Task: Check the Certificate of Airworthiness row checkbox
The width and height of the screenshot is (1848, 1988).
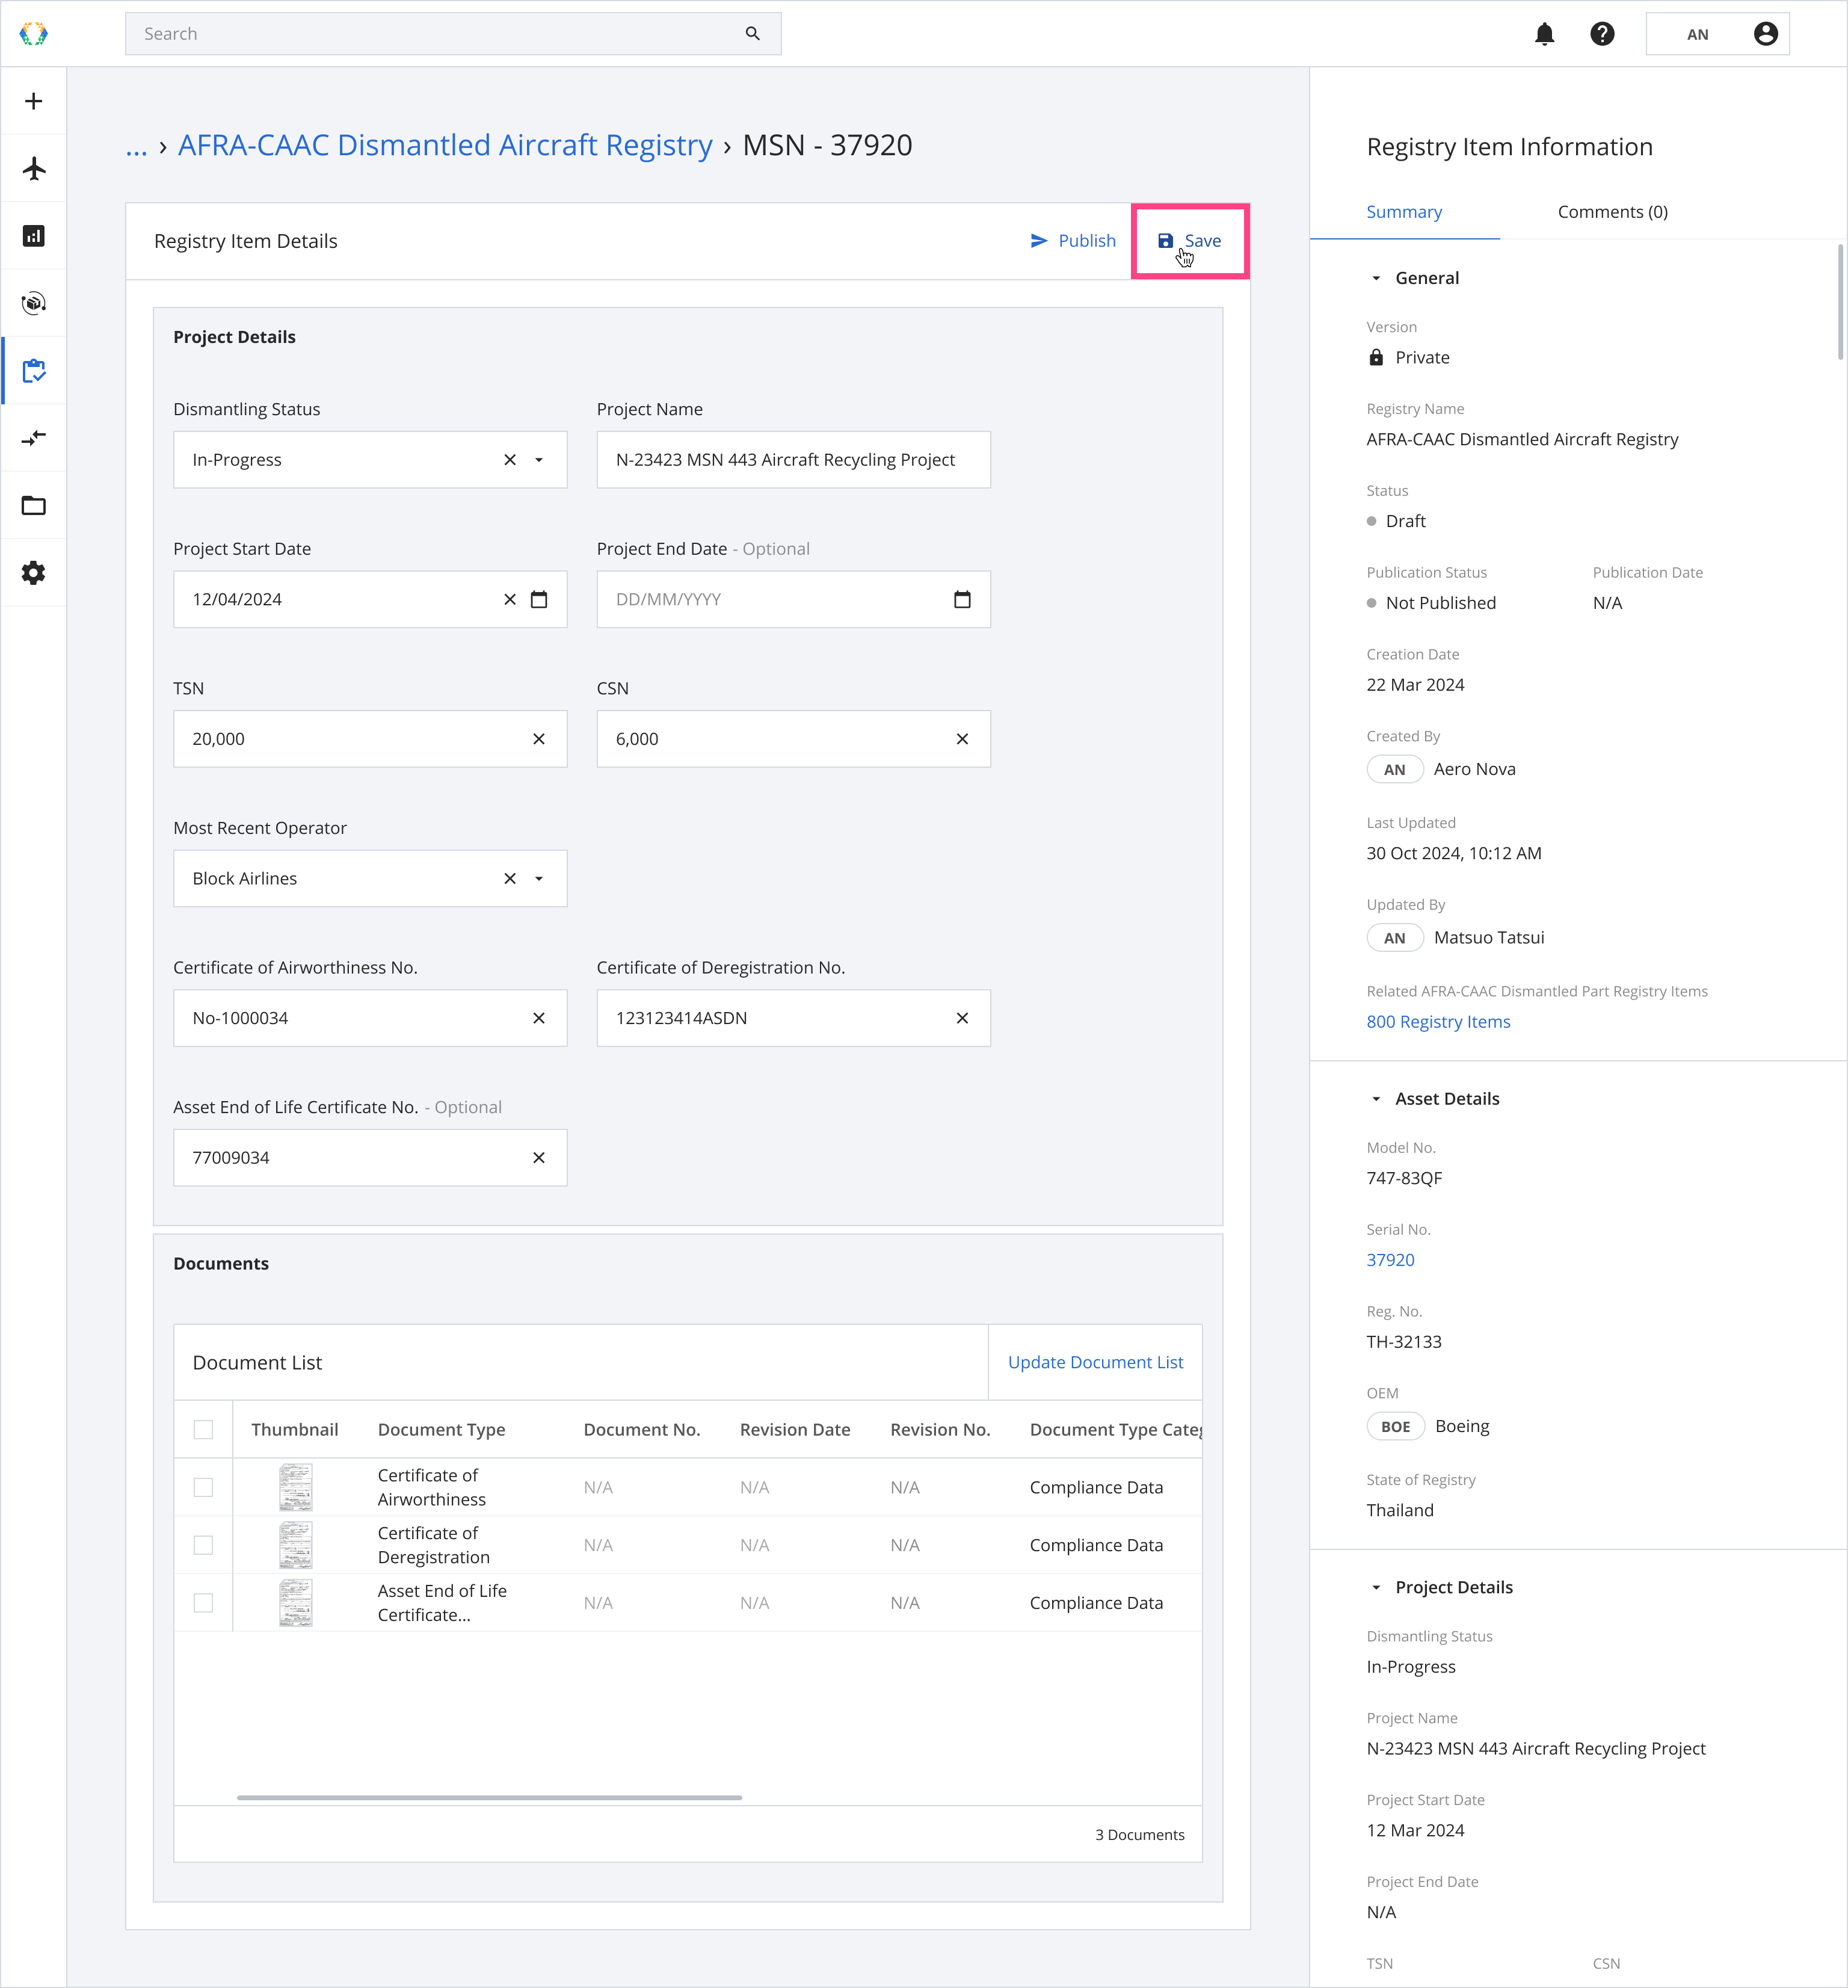Action: 203,1487
